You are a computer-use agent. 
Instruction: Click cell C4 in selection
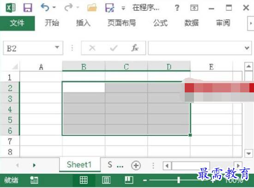(x=126, y=109)
